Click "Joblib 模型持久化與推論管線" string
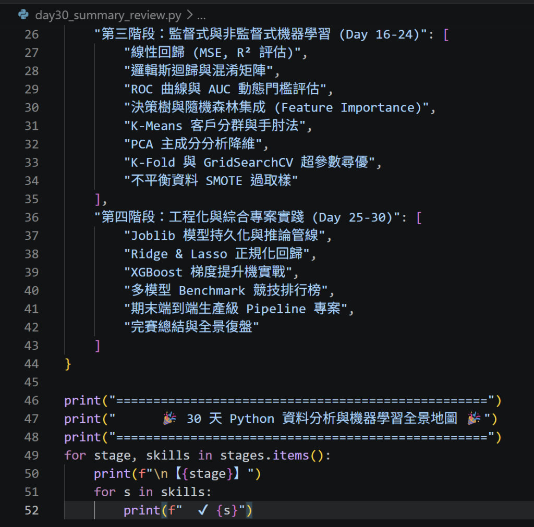This screenshot has width=534, height=527. (x=225, y=236)
